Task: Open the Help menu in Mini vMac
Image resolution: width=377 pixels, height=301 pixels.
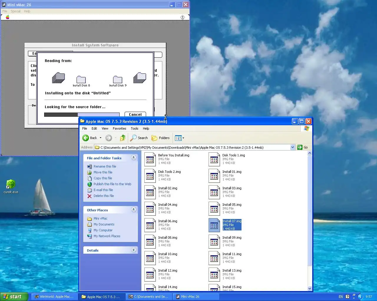Action: (x=27, y=11)
